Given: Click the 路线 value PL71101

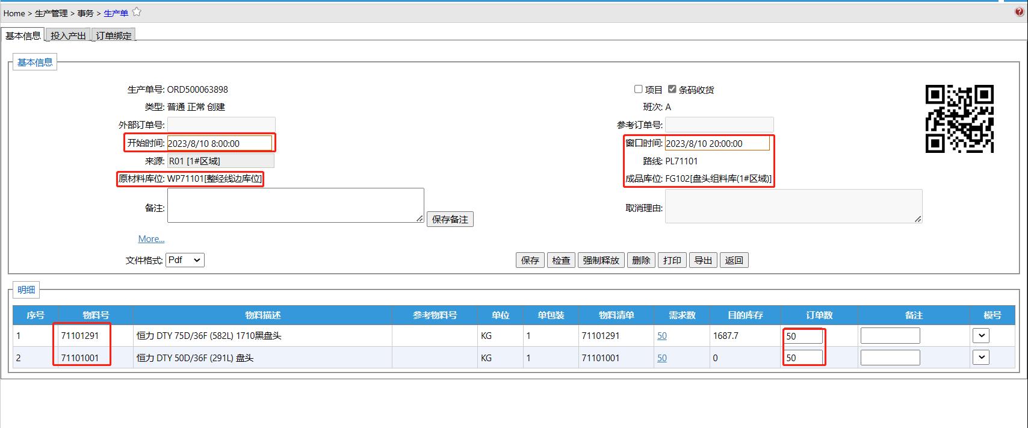Looking at the screenshot, I should point(681,161).
